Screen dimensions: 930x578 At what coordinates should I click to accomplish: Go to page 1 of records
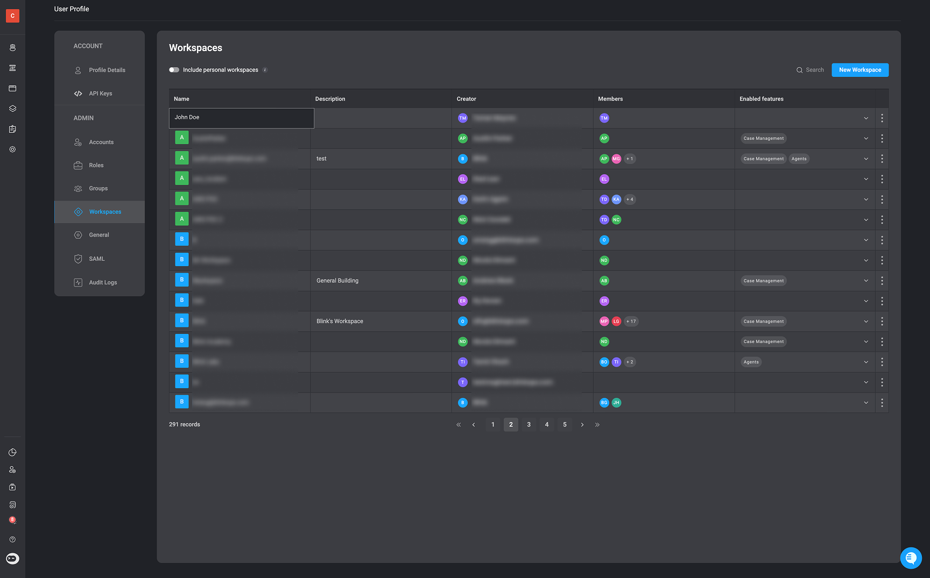pyautogui.click(x=492, y=425)
